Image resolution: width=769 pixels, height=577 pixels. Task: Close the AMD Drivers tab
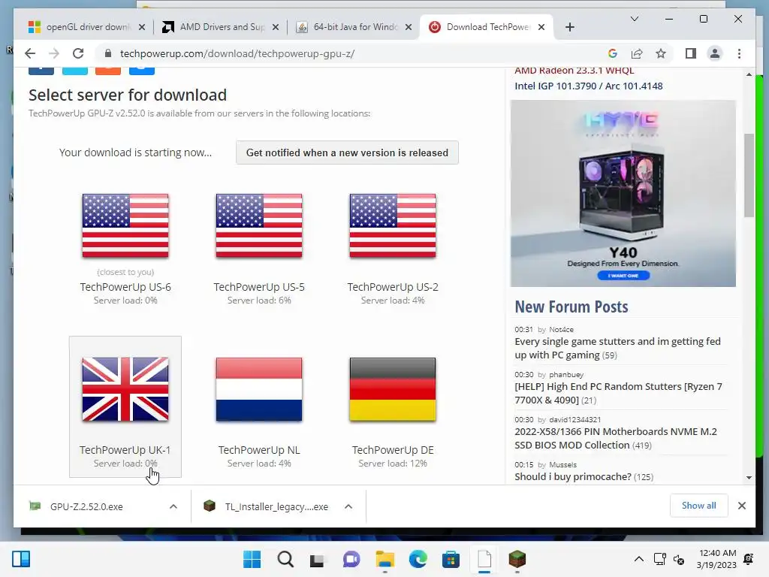click(276, 27)
